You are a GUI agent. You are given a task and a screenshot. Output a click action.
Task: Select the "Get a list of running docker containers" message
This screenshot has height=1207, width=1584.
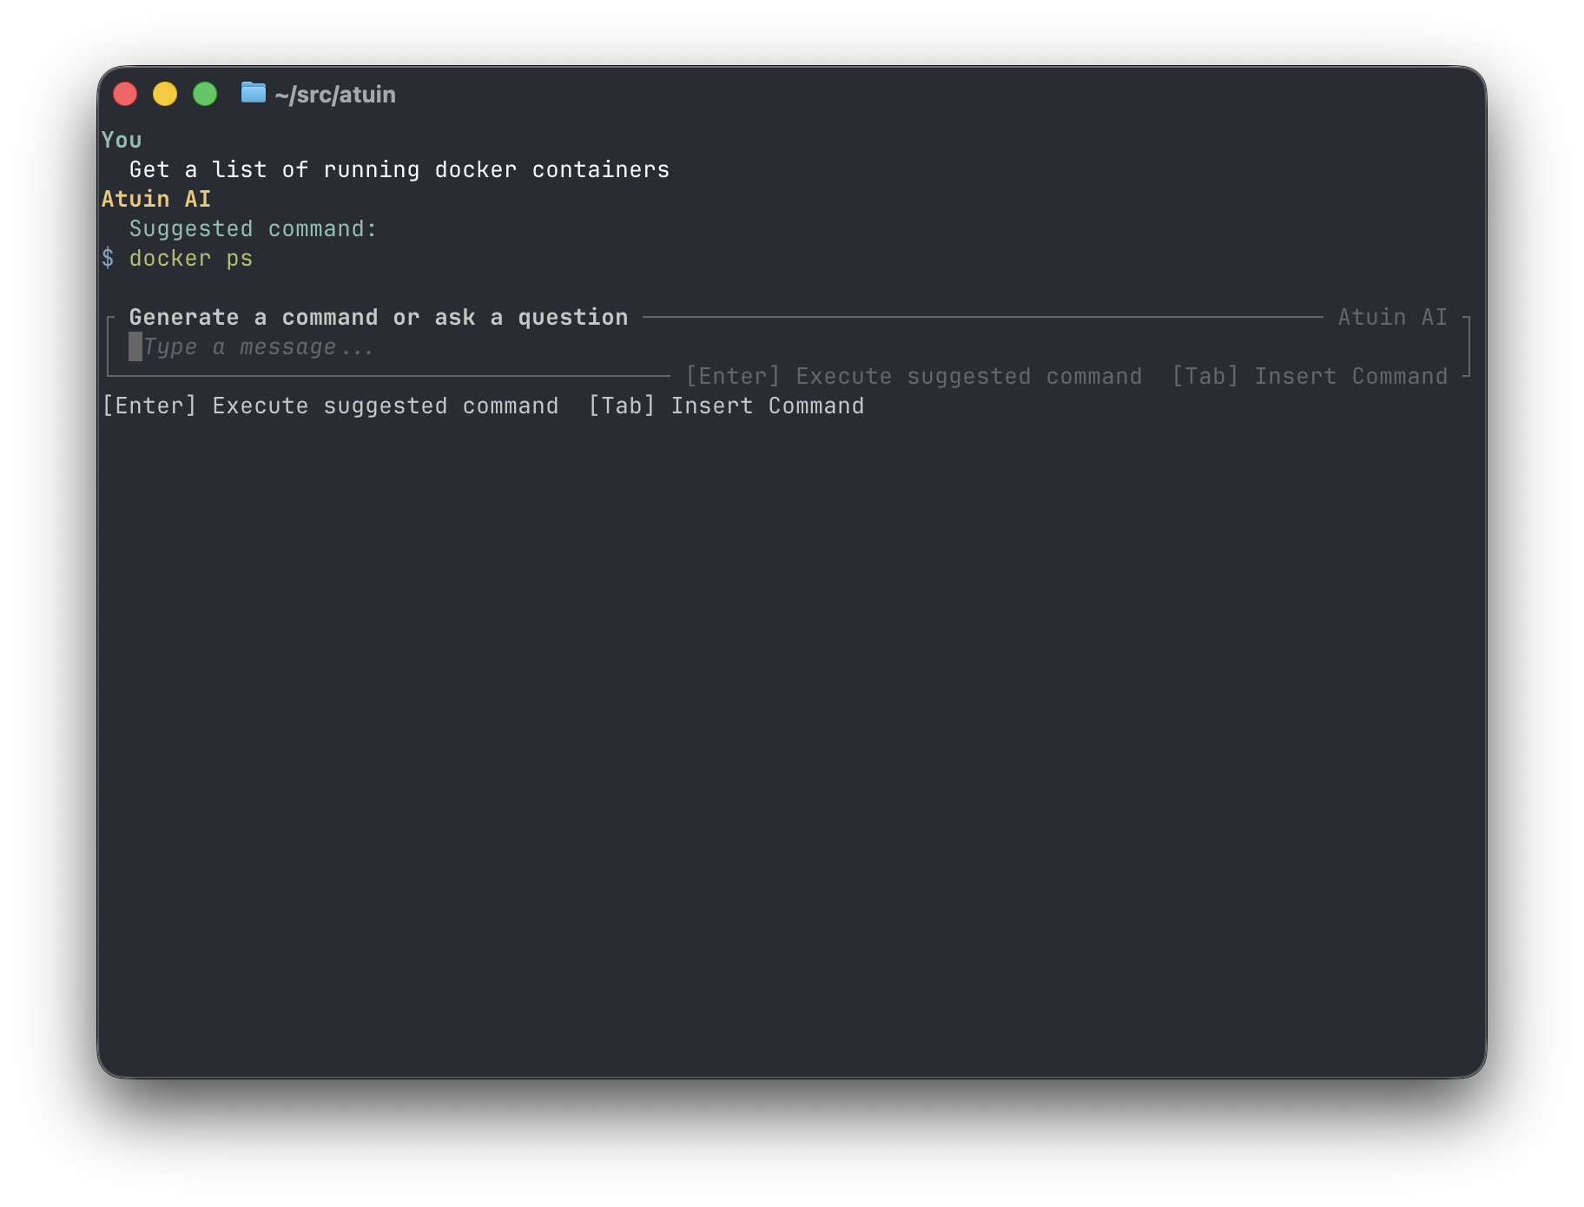tap(399, 170)
